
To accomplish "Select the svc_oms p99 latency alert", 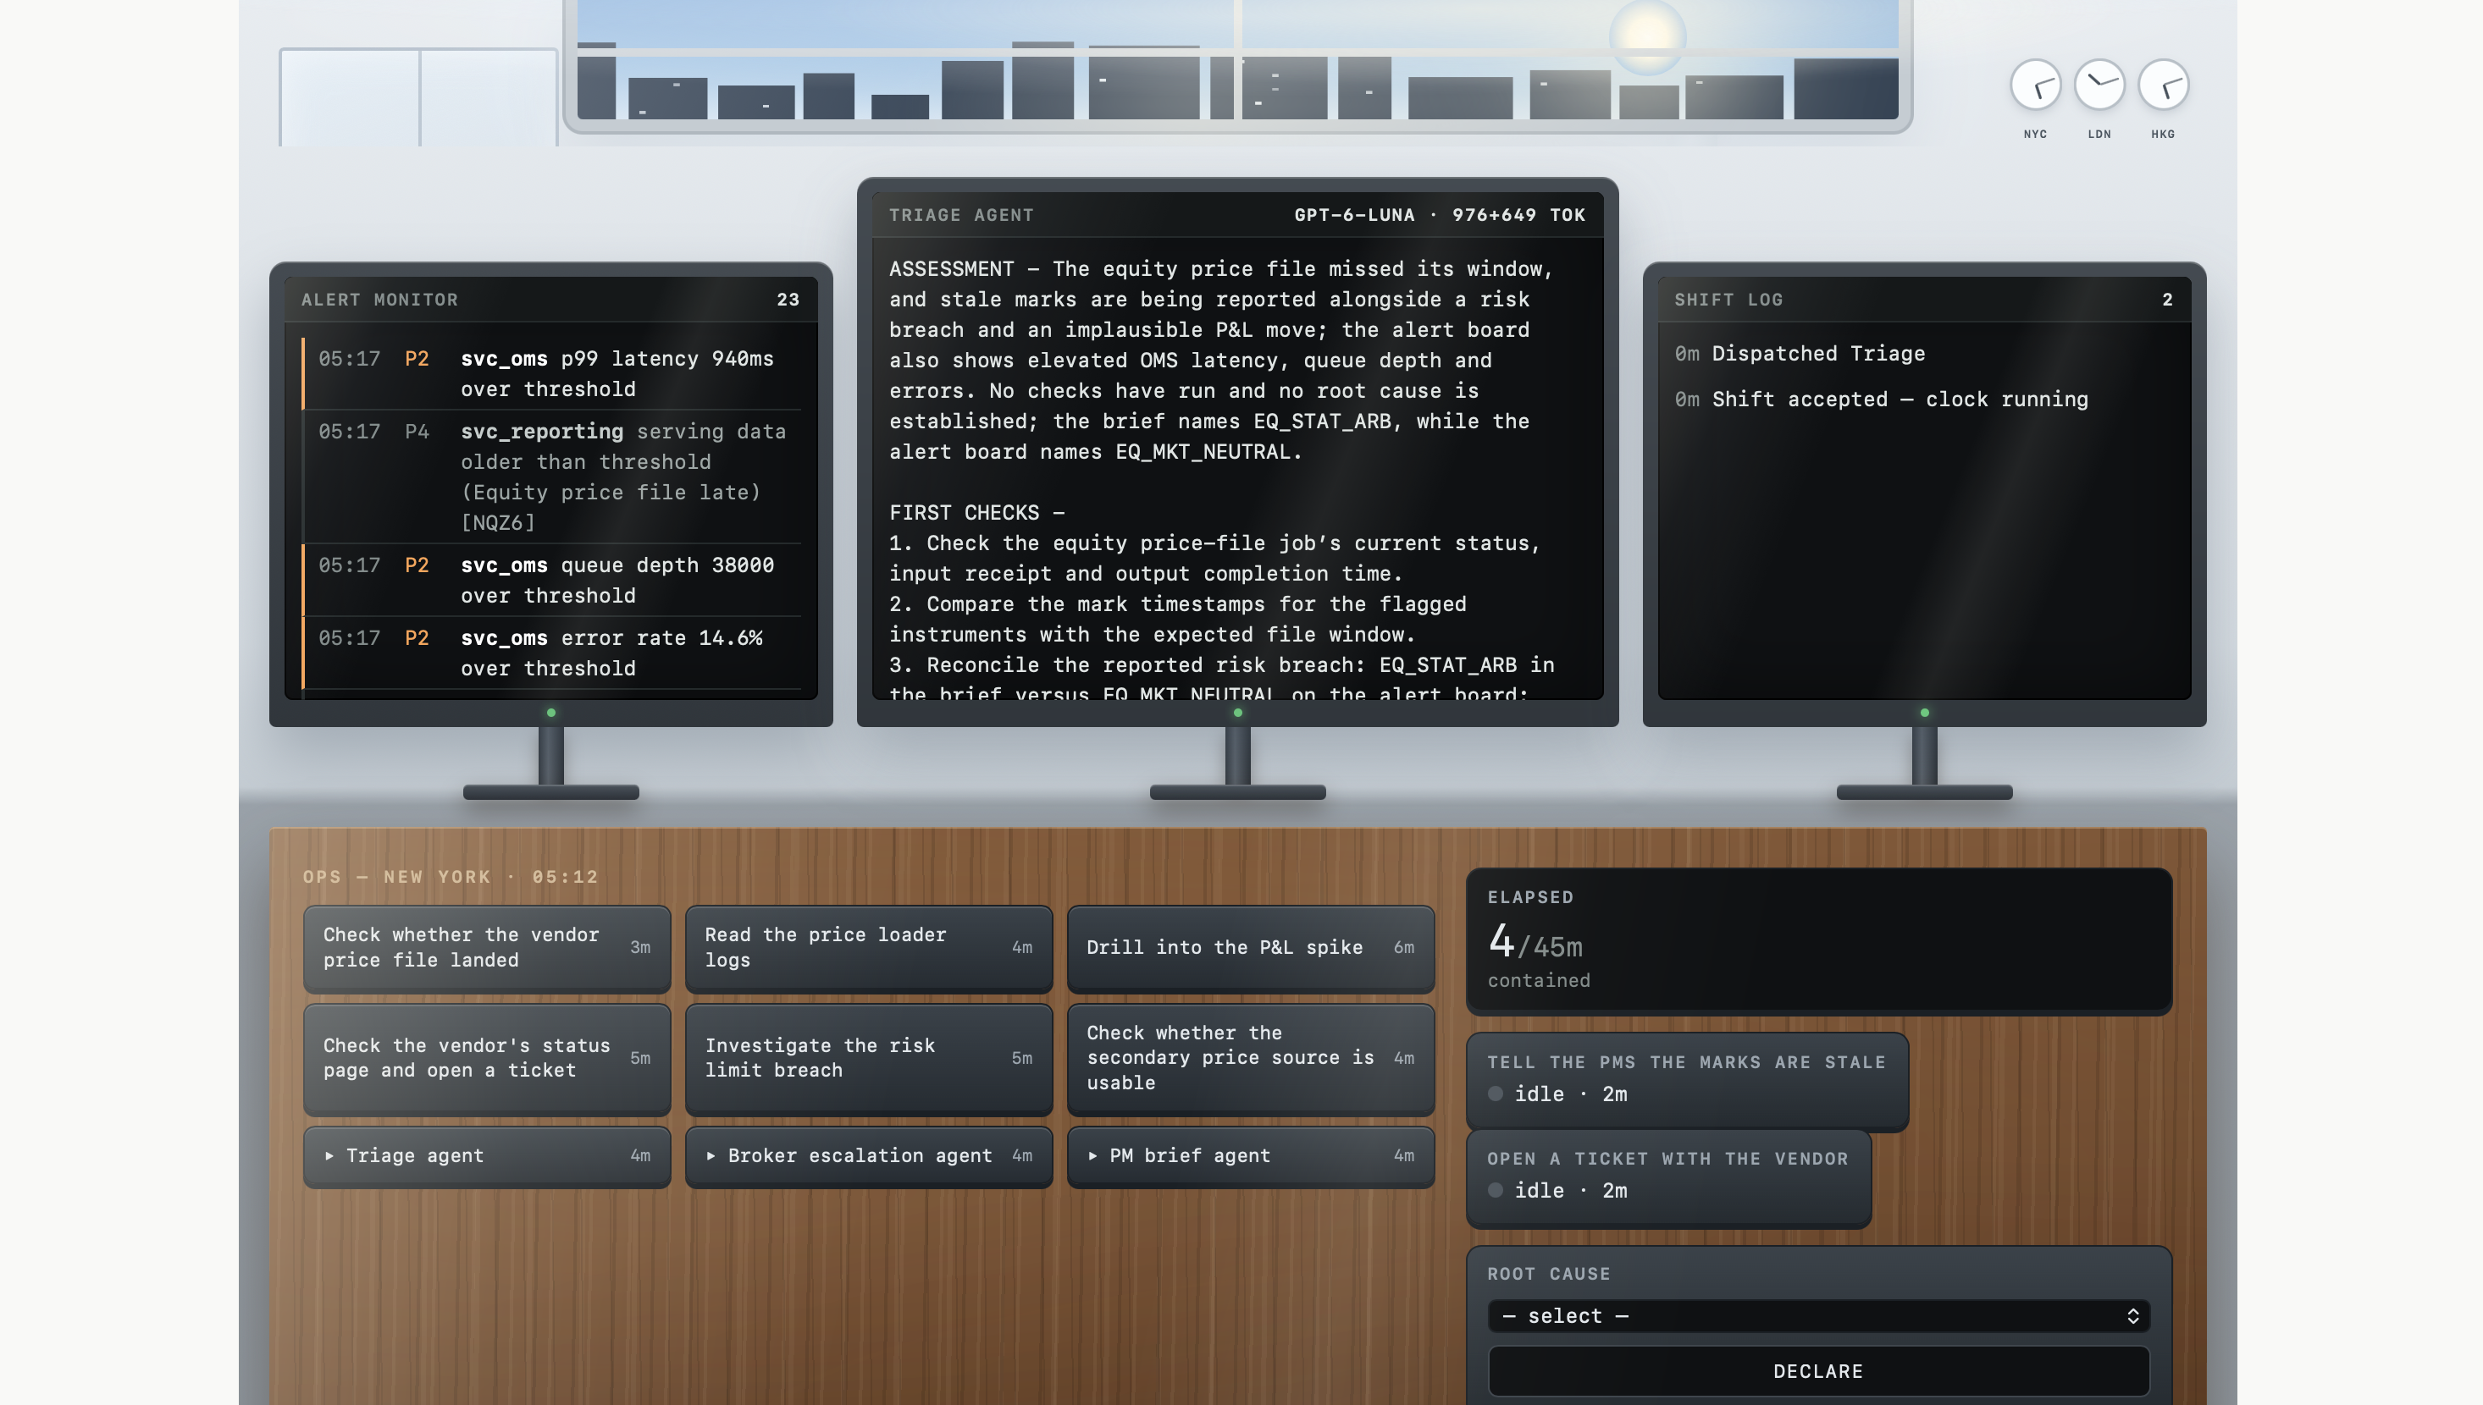I will click(551, 373).
